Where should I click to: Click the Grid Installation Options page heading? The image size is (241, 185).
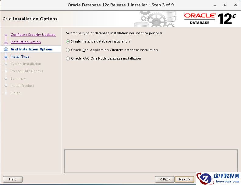point(30,19)
